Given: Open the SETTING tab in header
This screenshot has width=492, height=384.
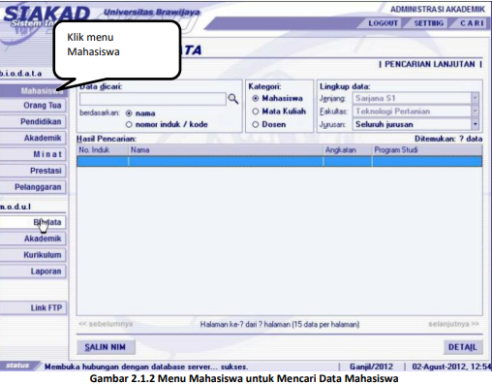Looking at the screenshot, I should point(428,23).
